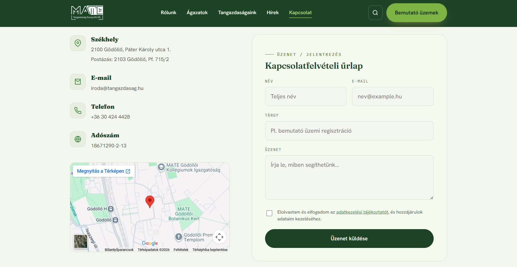Click Megnyitás a Térképen link
The height and width of the screenshot is (267, 517).
coord(104,171)
